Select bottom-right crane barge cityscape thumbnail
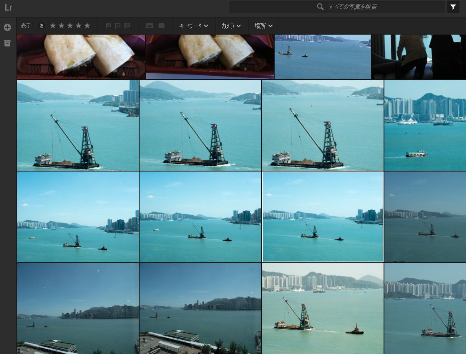The width and height of the screenshot is (466, 354). click(425, 309)
